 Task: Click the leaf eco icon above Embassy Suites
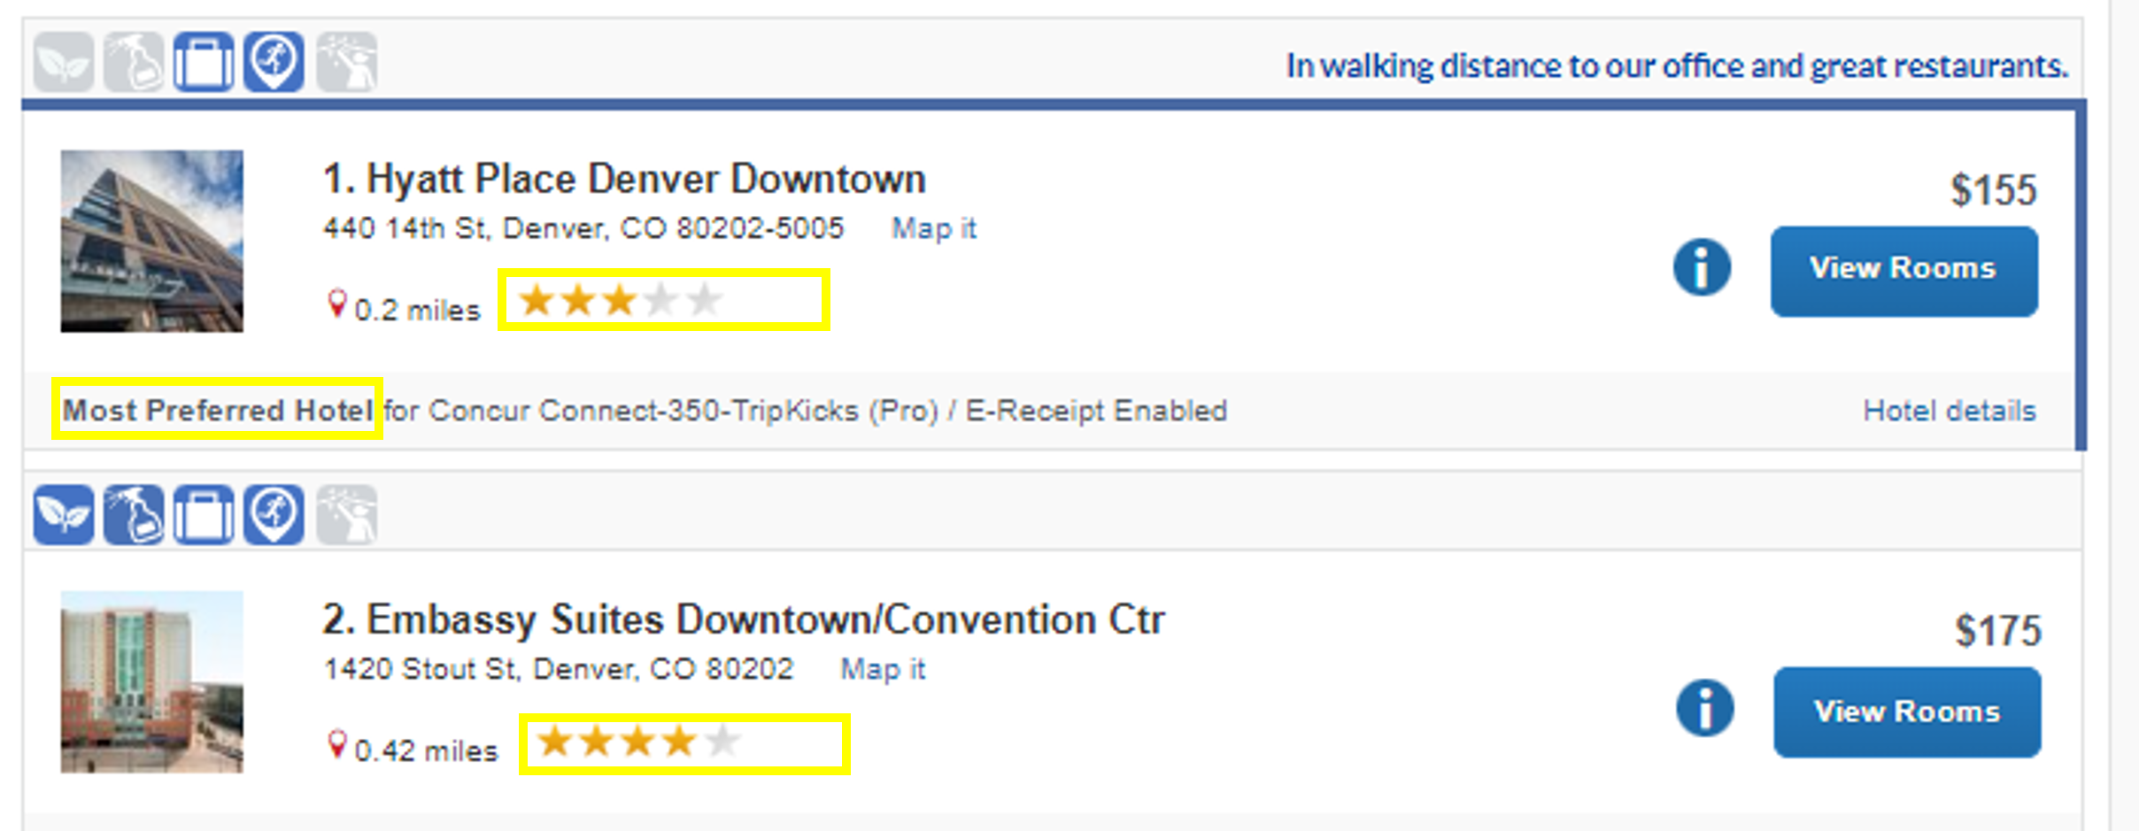(64, 514)
